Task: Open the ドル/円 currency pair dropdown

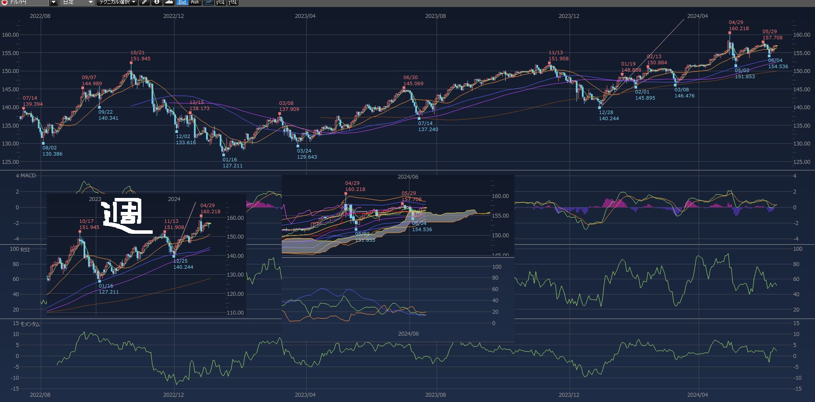Action: pos(53,2)
